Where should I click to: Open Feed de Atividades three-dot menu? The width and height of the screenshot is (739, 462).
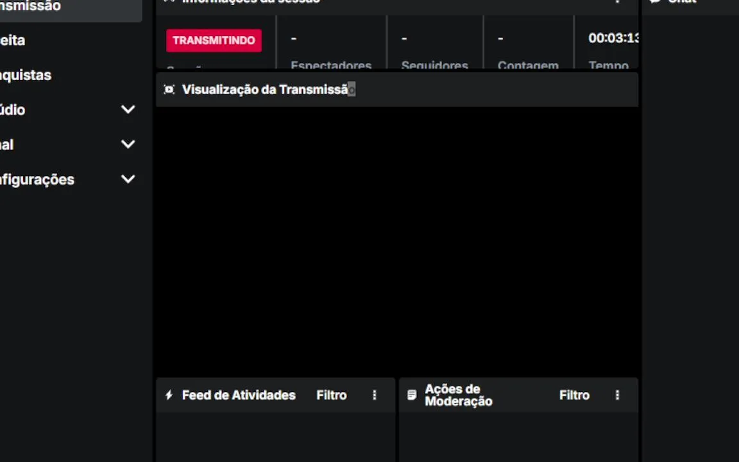coord(375,395)
